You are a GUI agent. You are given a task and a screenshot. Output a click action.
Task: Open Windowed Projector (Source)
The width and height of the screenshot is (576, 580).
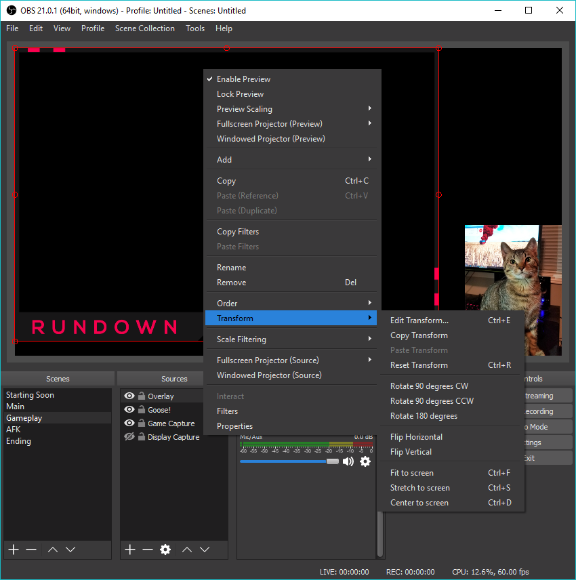tap(291, 375)
